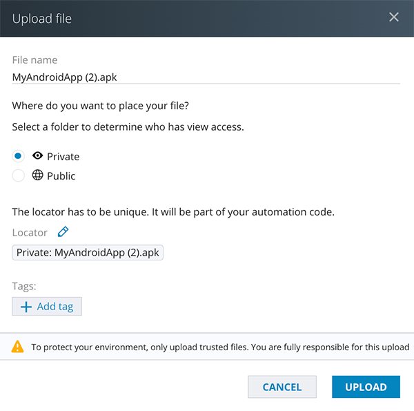Click the Tags label
The image size is (414, 411).
pos(24,286)
